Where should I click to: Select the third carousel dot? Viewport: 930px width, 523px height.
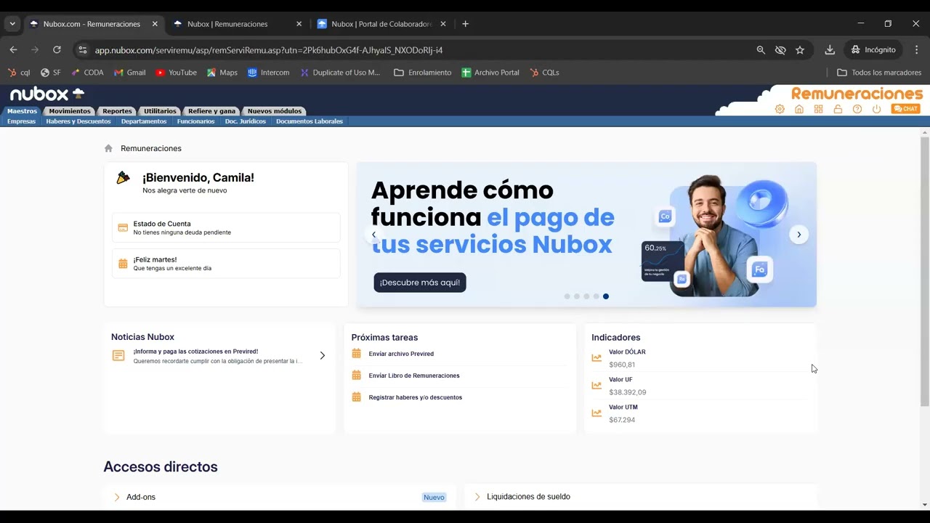(586, 296)
